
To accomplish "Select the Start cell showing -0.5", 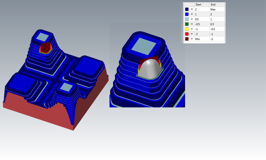I will (201, 24).
